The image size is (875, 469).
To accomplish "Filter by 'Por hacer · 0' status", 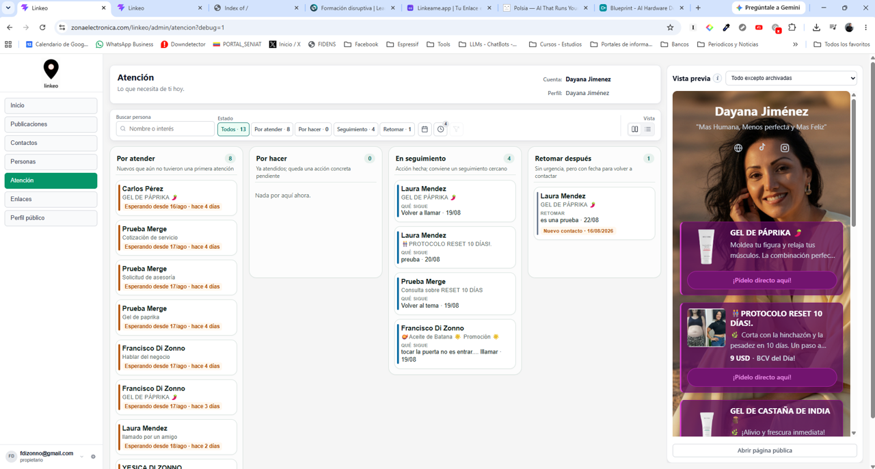I will [313, 129].
